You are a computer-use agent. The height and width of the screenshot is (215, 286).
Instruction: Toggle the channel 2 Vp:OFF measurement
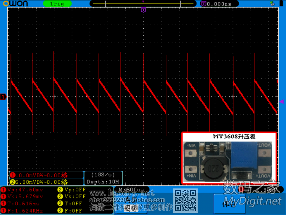click(x=72, y=190)
